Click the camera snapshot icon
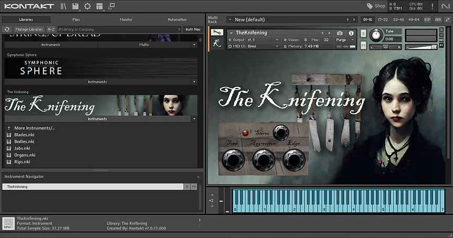The image size is (453, 238). [x=340, y=33]
